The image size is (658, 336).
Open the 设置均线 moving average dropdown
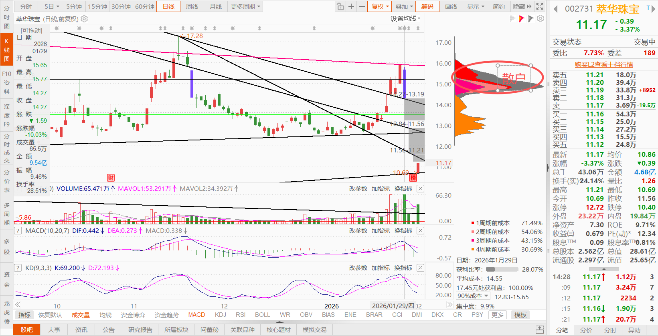tap(405, 18)
